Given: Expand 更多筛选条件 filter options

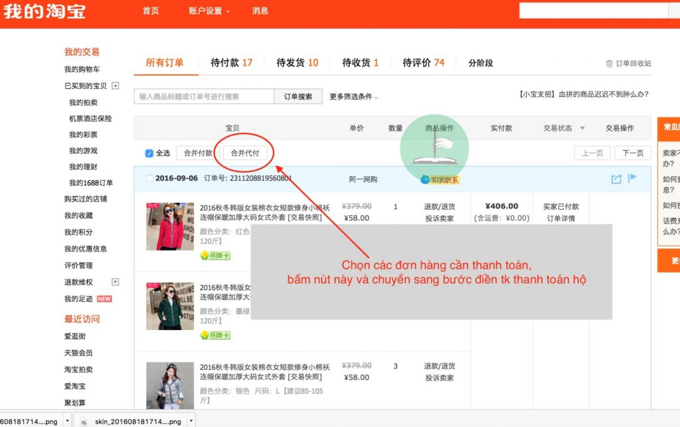Looking at the screenshot, I should [x=353, y=97].
